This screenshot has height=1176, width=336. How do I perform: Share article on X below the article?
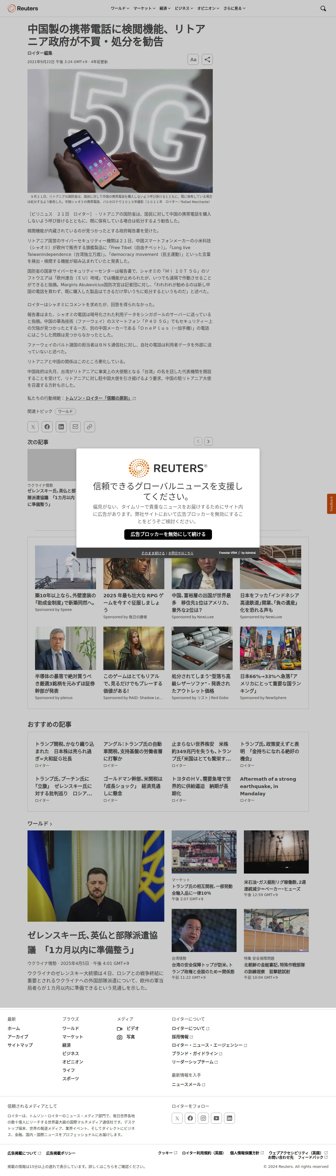[33, 426]
